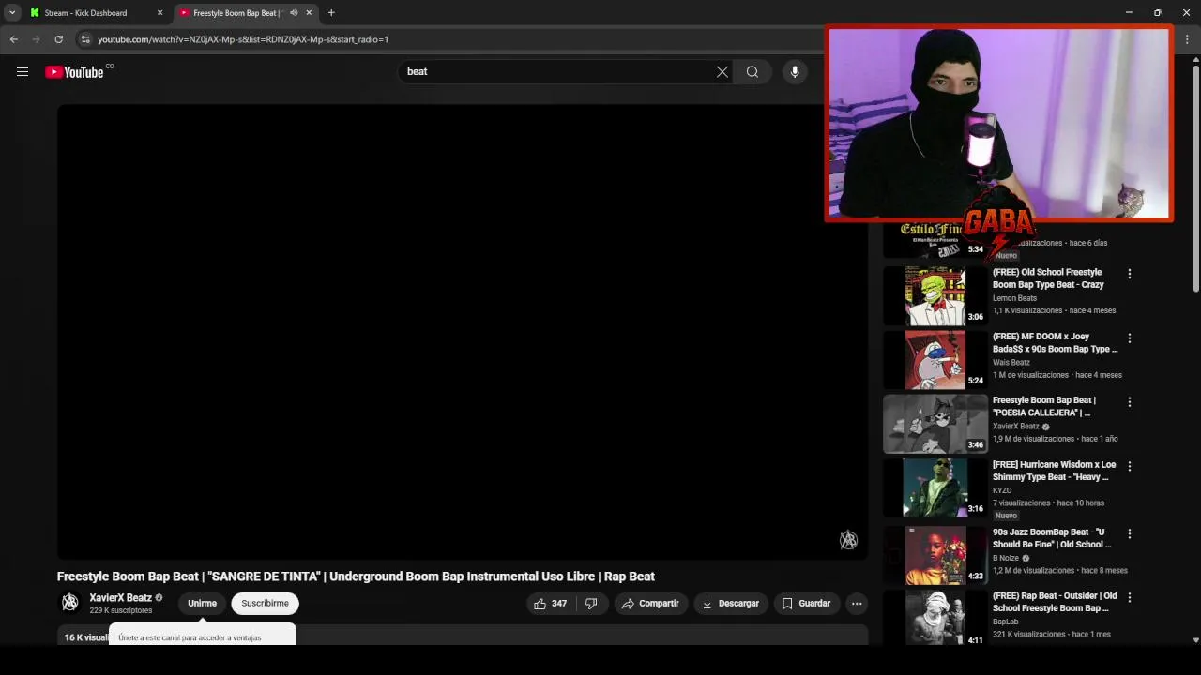Open a new browser tab
The height and width of the screenshot is (675, 1201).
tap(331, 13)
